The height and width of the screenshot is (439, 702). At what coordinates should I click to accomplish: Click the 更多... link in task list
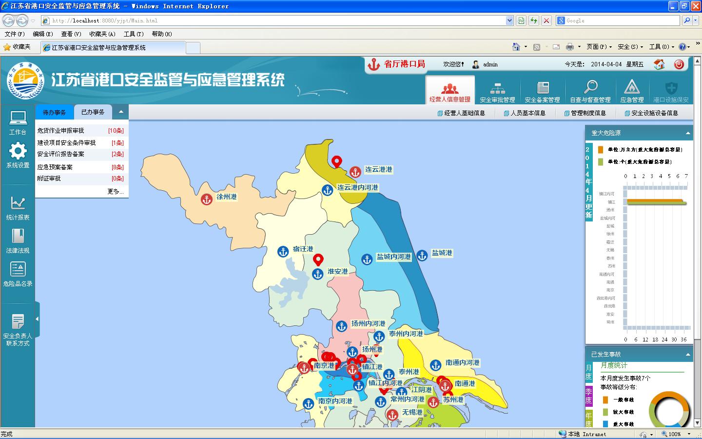tap(116, 192)
